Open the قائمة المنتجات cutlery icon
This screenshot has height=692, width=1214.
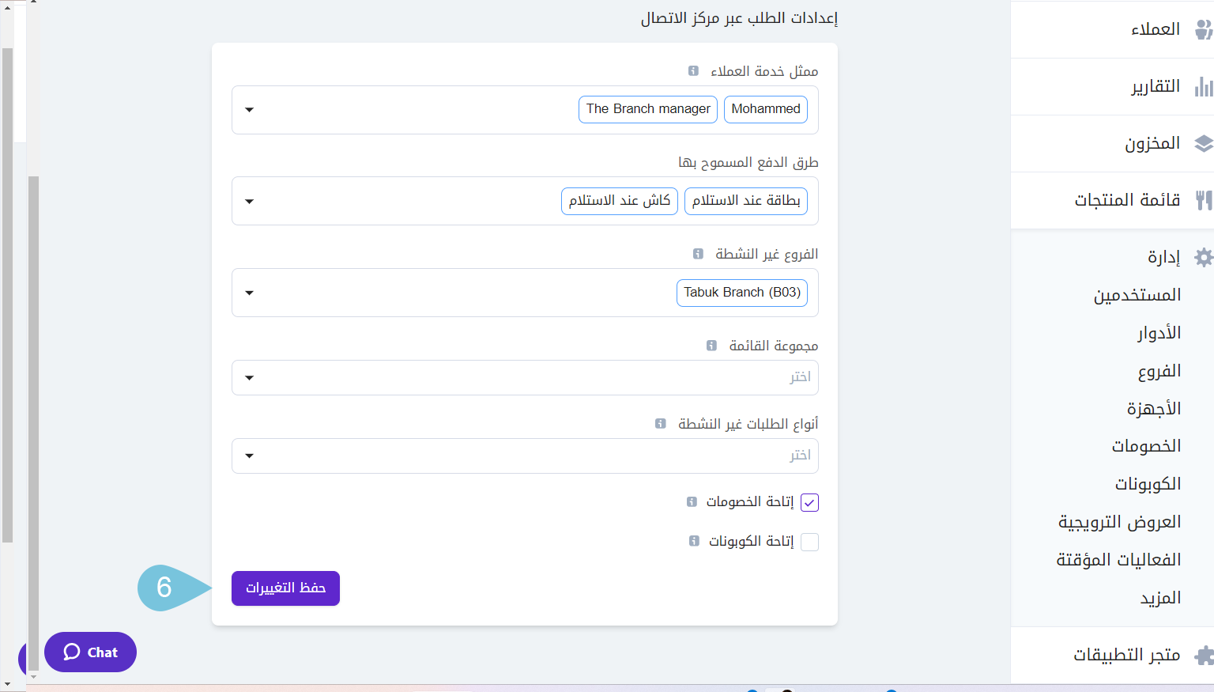click(1204, 200)
